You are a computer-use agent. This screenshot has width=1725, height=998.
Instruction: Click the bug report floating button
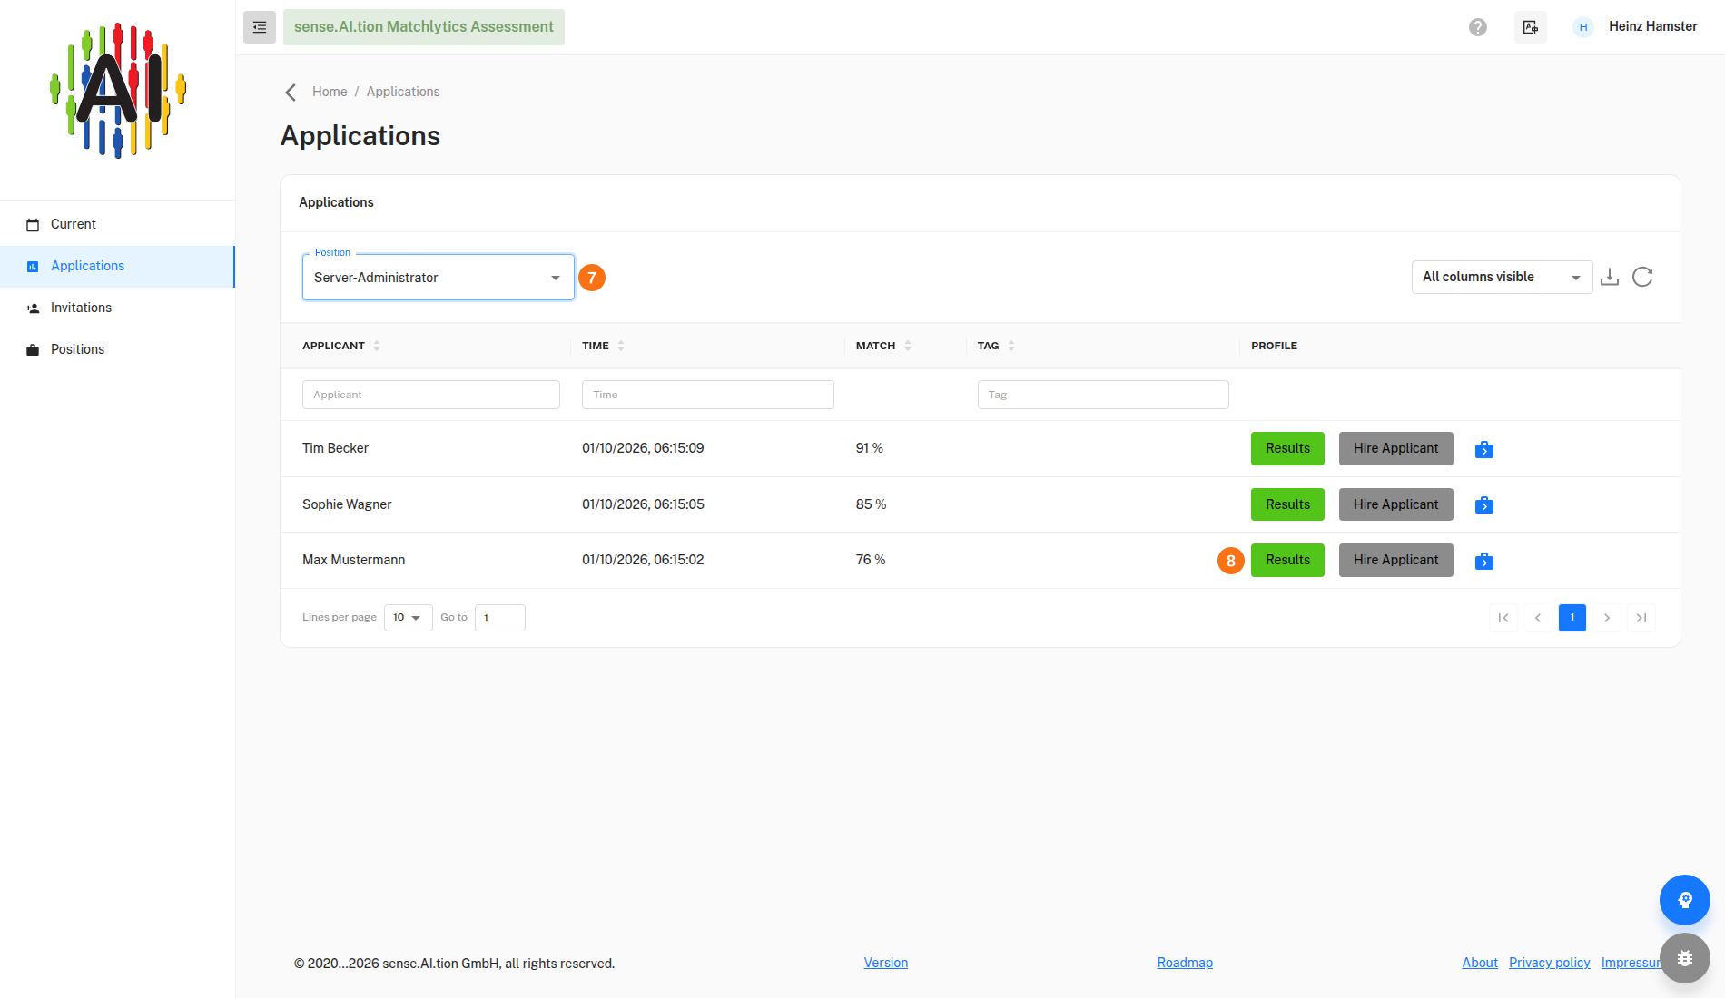click(1685, 958)
